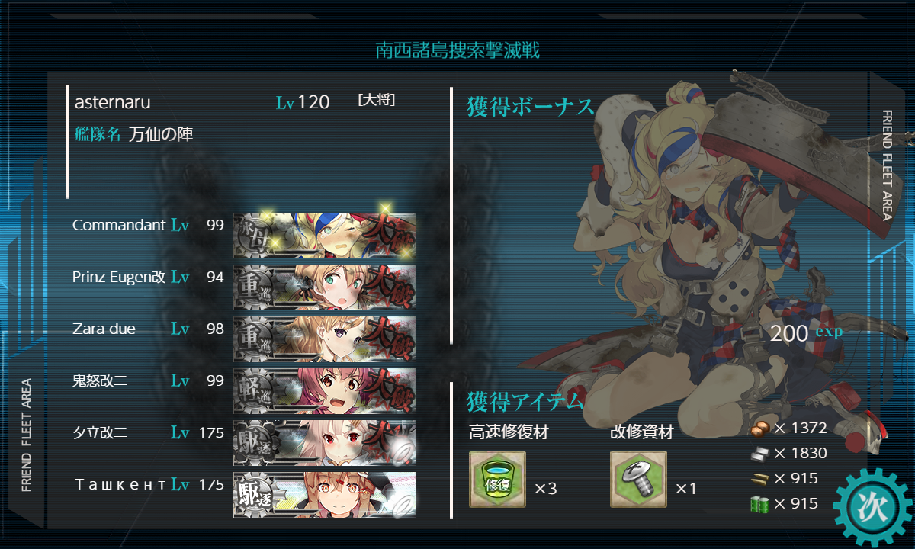Screen dimensions: 915x549
Task: Click the 南西諸島捜索撃滅戦 title
Action: tap(457, 50)
